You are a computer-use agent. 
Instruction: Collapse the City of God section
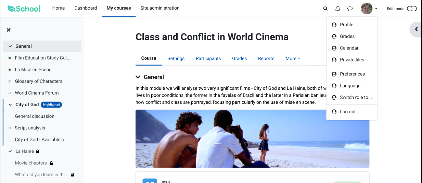click(10, 104)
